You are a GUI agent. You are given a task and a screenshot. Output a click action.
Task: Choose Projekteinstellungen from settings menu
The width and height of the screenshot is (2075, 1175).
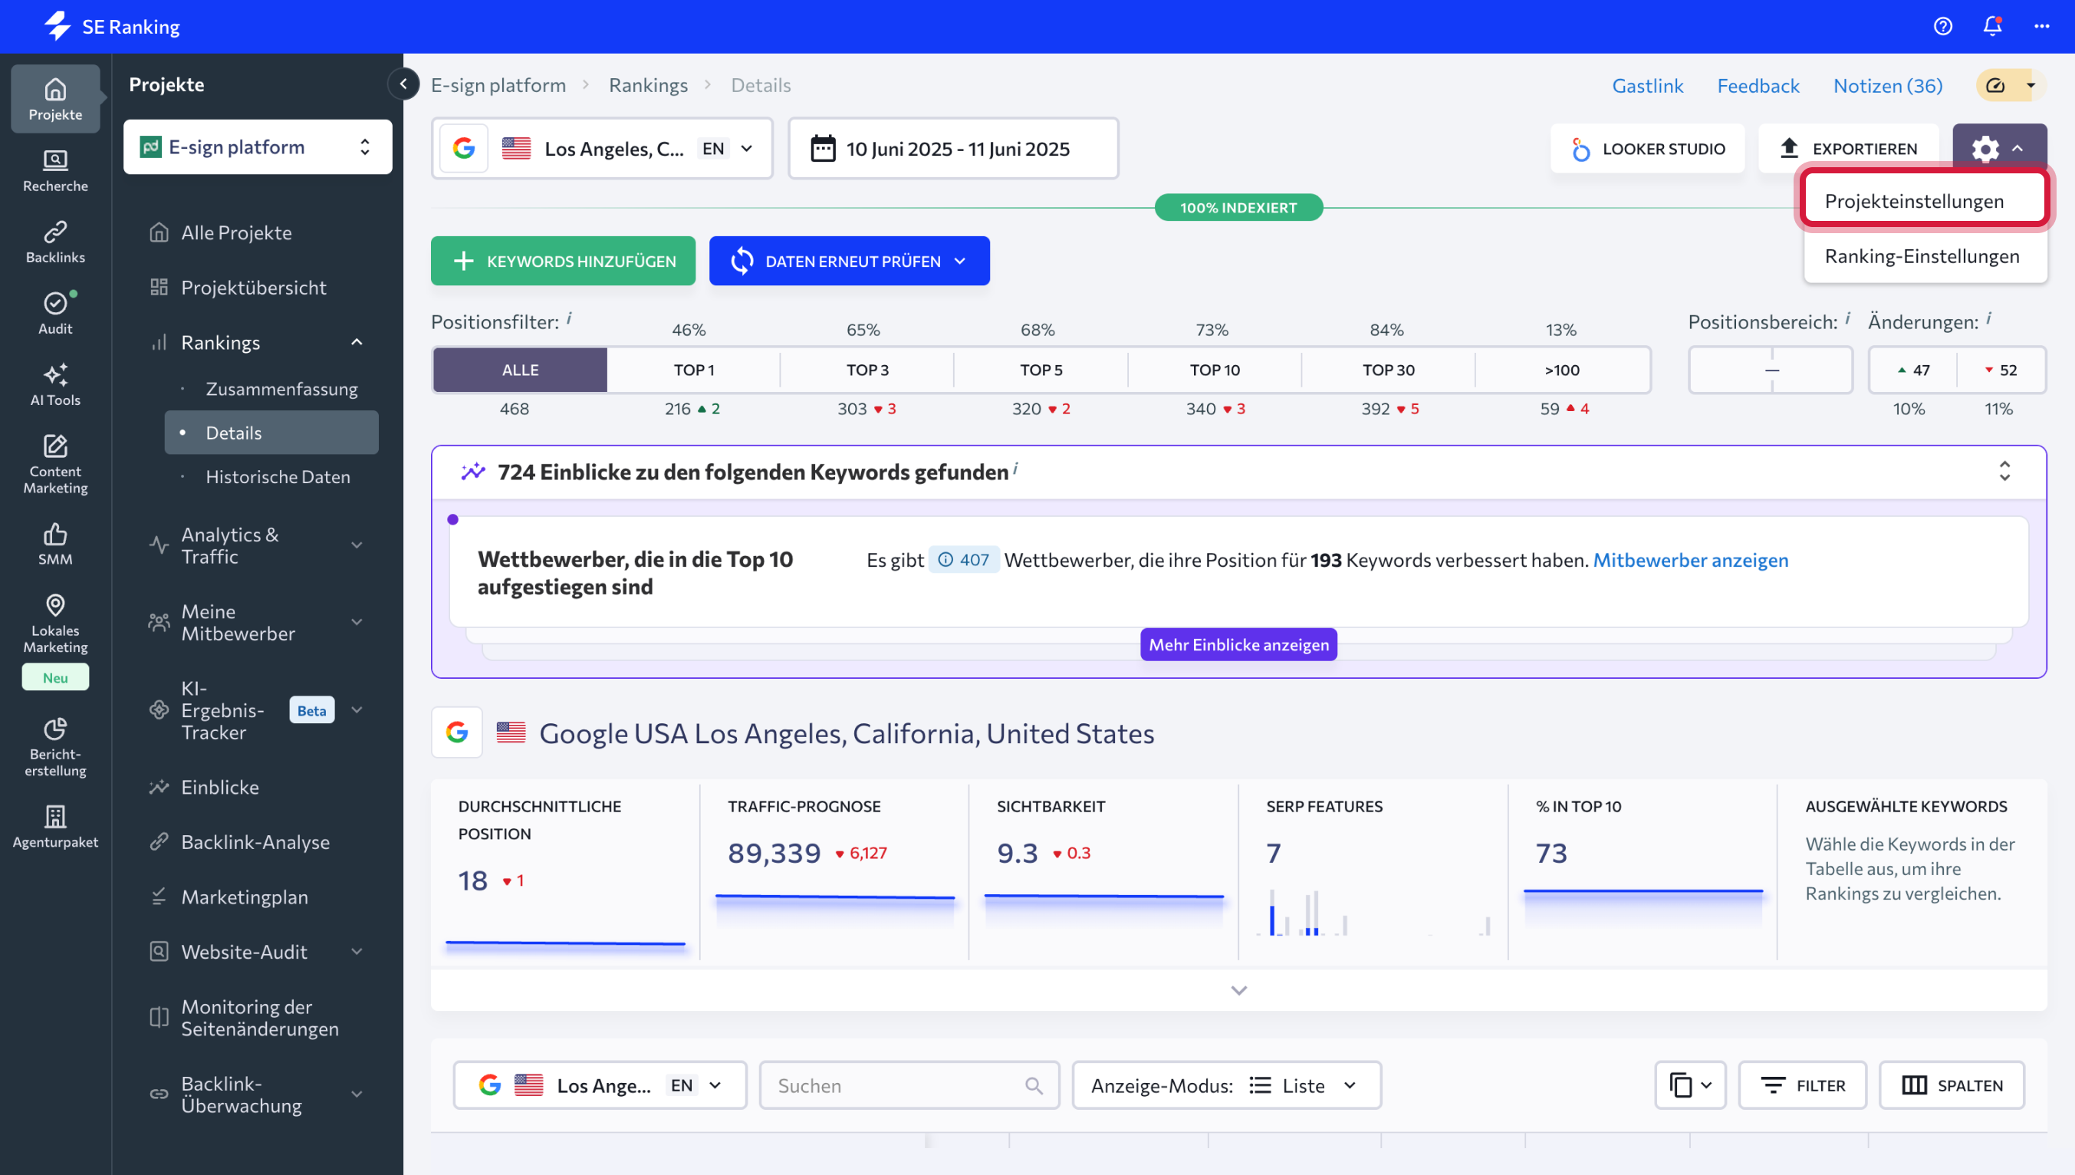click(x=1925, y=200)
